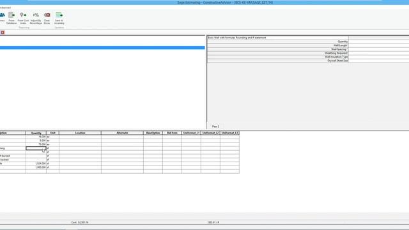Click the From Database ribbon icon
Viewport: 409px width, 230px height.
pos(12,19)
